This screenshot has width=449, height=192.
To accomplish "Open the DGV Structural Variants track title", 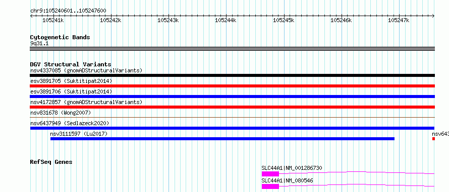I will click(71, 64).
